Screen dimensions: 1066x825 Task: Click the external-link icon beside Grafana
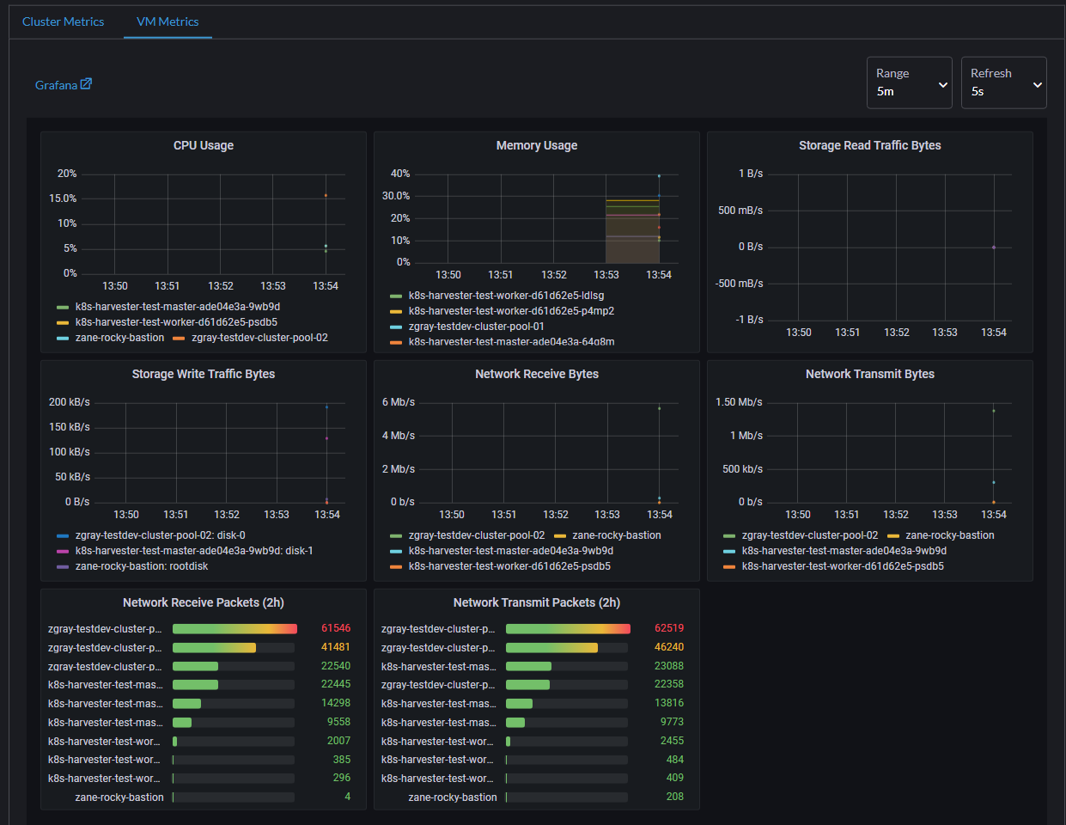[x=86, y=84]
